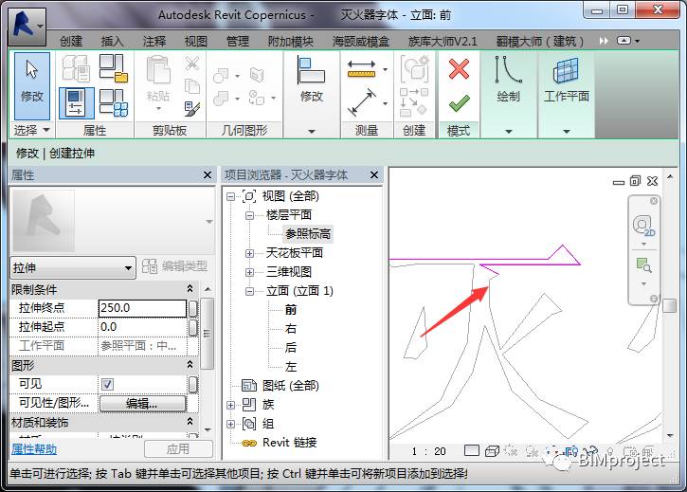This screenshot has height=492, width=687.
Task: Open the Revit application menu logo
Action: coord(27,26)
